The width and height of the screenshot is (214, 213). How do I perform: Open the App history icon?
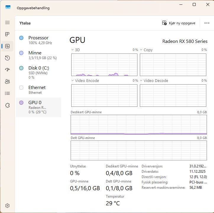7,58
